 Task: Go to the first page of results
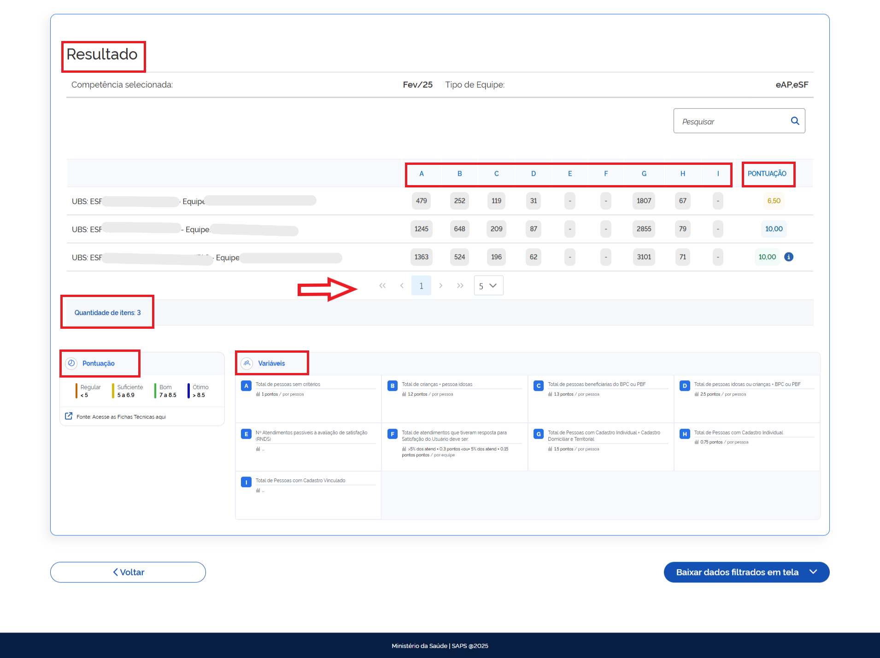(x=382, y=285)
